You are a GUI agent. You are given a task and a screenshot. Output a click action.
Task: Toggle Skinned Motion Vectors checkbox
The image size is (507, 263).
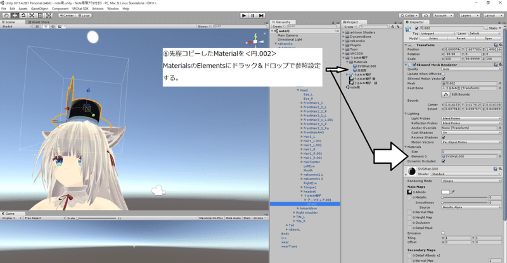(x=443, y=78)
